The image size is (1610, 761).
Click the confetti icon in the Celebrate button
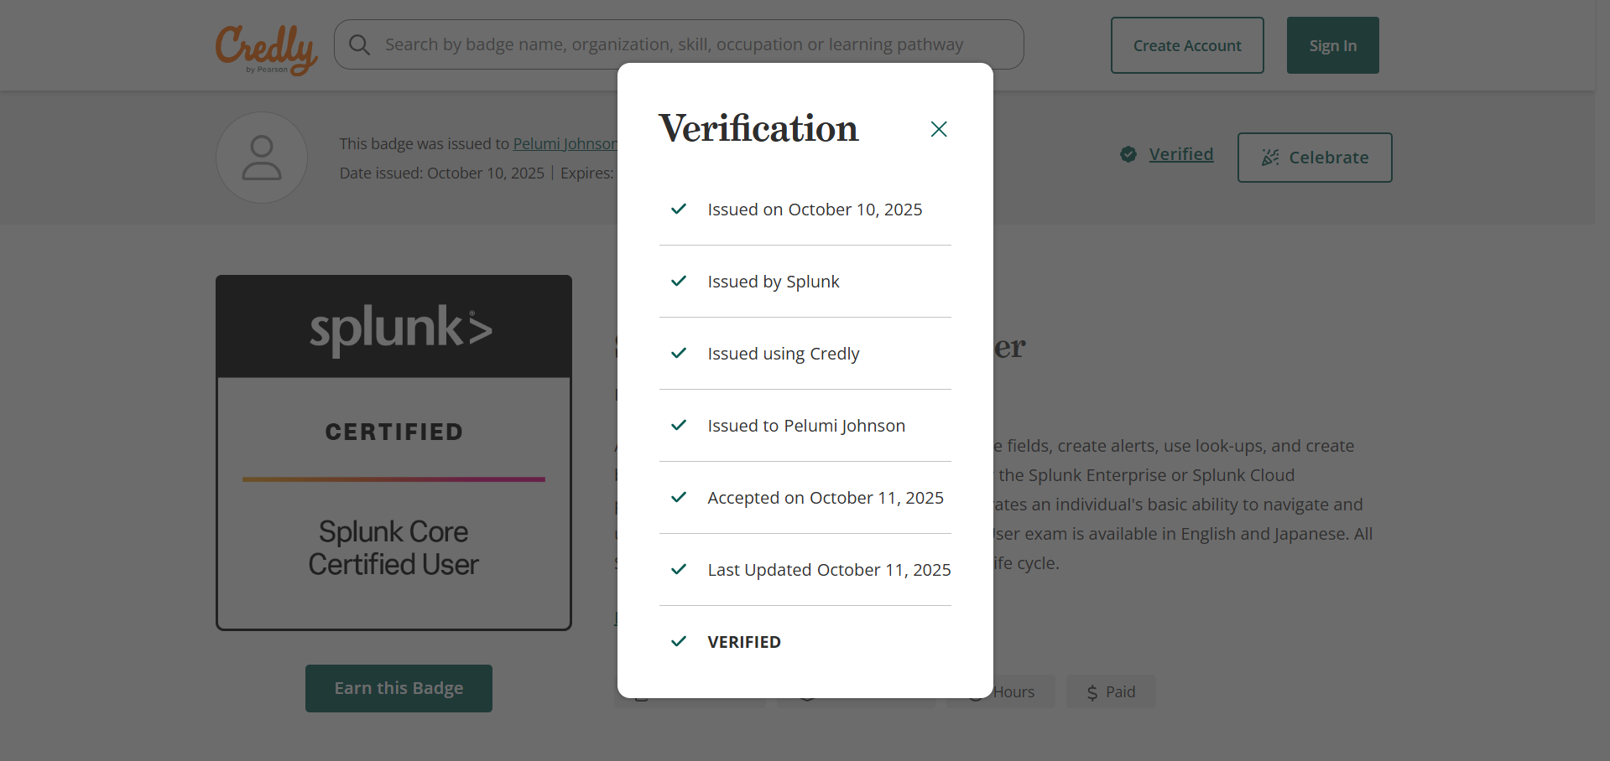(x=1269, y=157)
